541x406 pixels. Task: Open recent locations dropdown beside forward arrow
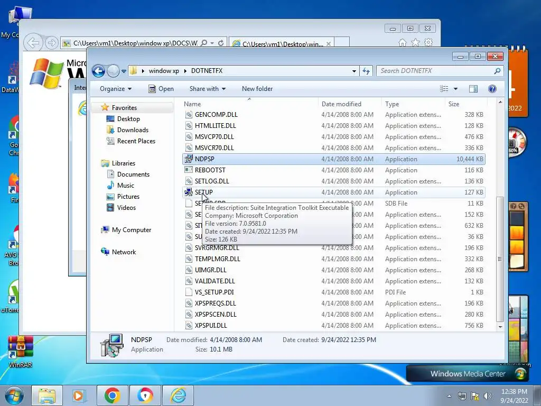tap(124, 71)
